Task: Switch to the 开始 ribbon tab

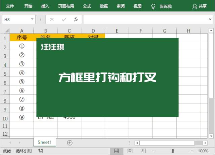Action: (28, 6)
